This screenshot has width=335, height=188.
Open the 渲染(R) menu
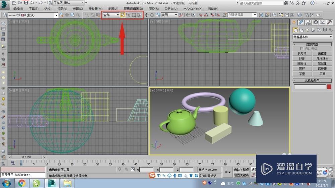pyautogui.click(x=154, y=9)
